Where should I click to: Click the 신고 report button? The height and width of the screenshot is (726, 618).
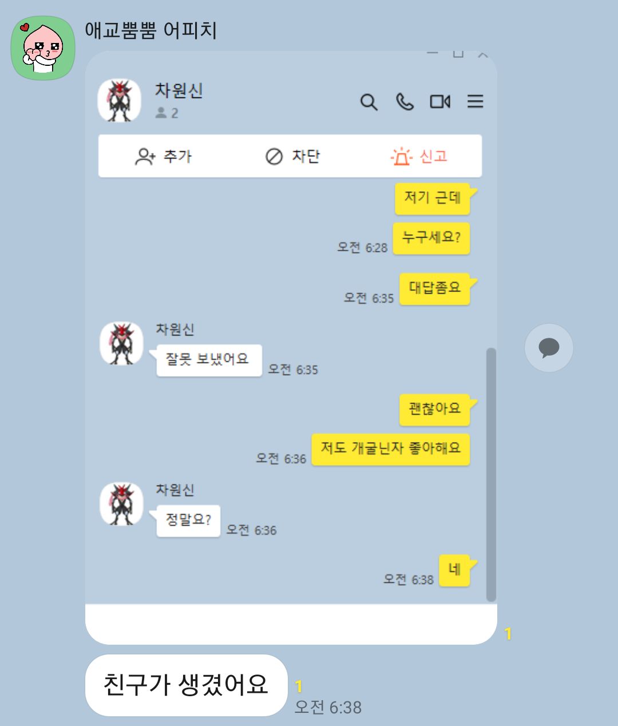(419, 156)
